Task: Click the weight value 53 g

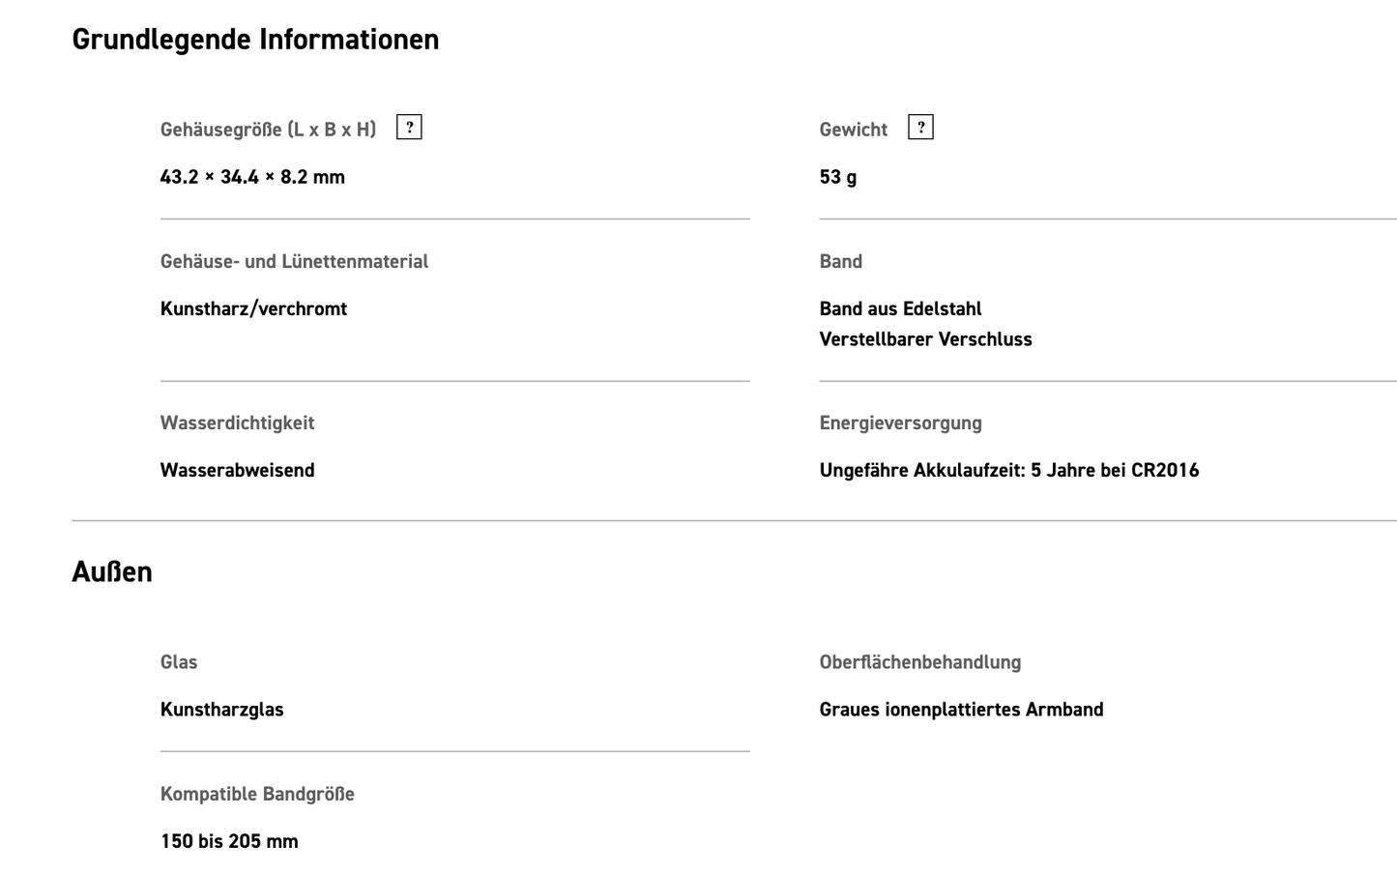Action: point(837,177)
